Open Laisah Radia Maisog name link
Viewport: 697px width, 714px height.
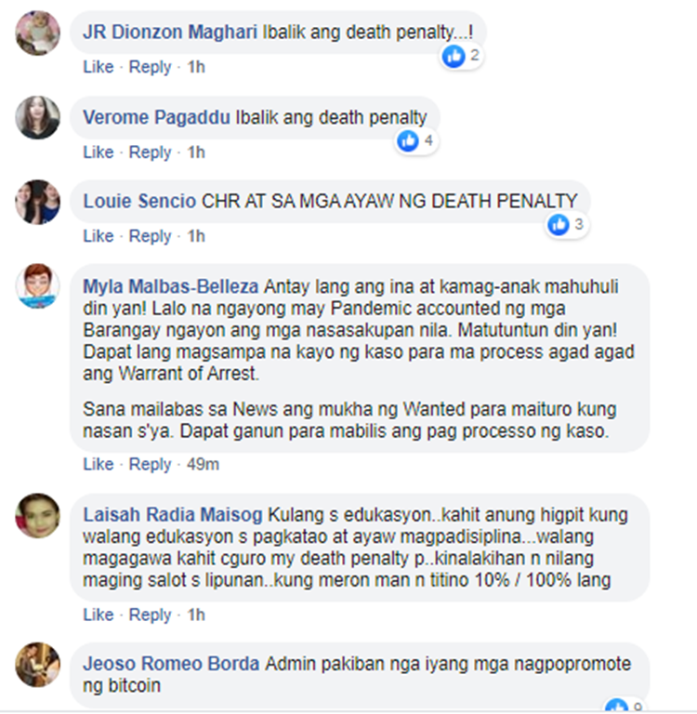point(173,514)
